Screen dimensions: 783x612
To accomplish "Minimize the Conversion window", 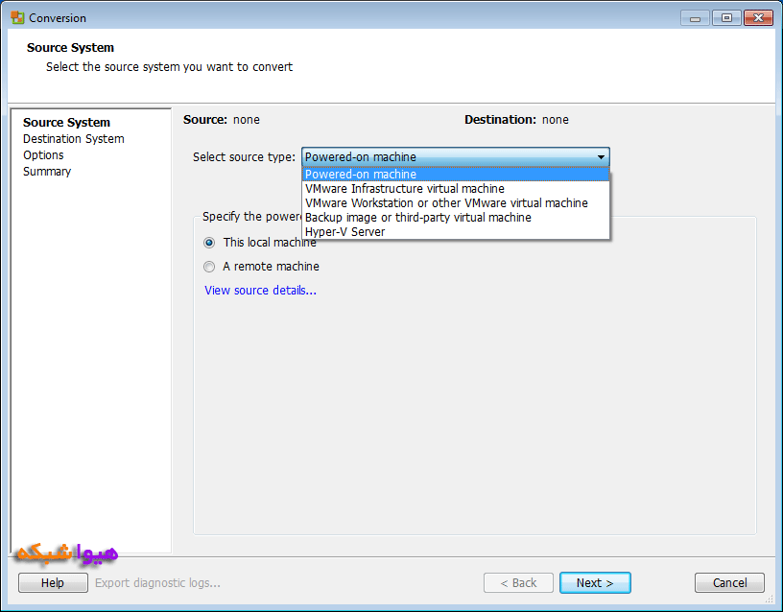I will [x=696, y=17].
